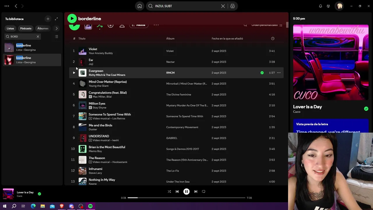Skip to previous track
Viewport: 373px width, 210px height.
(x=177, y=192)
